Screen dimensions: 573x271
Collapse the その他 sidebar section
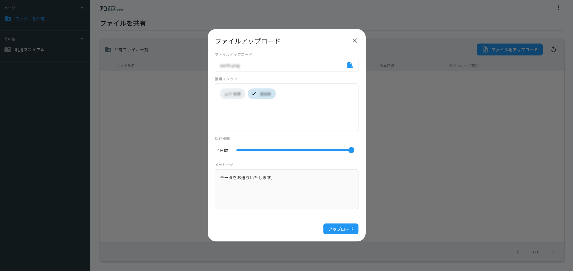click(x=82, y=39)
